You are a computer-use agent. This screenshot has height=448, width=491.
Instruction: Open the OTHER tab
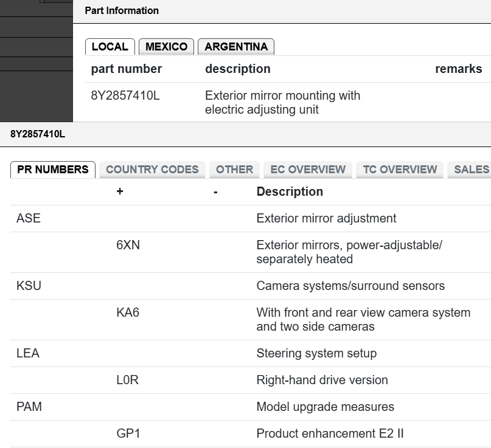point(234,170)
